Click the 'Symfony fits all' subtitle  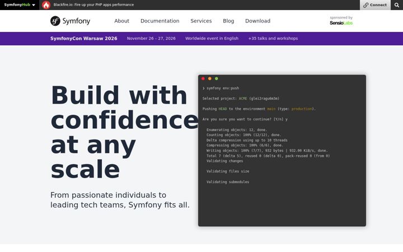[120, 200]
